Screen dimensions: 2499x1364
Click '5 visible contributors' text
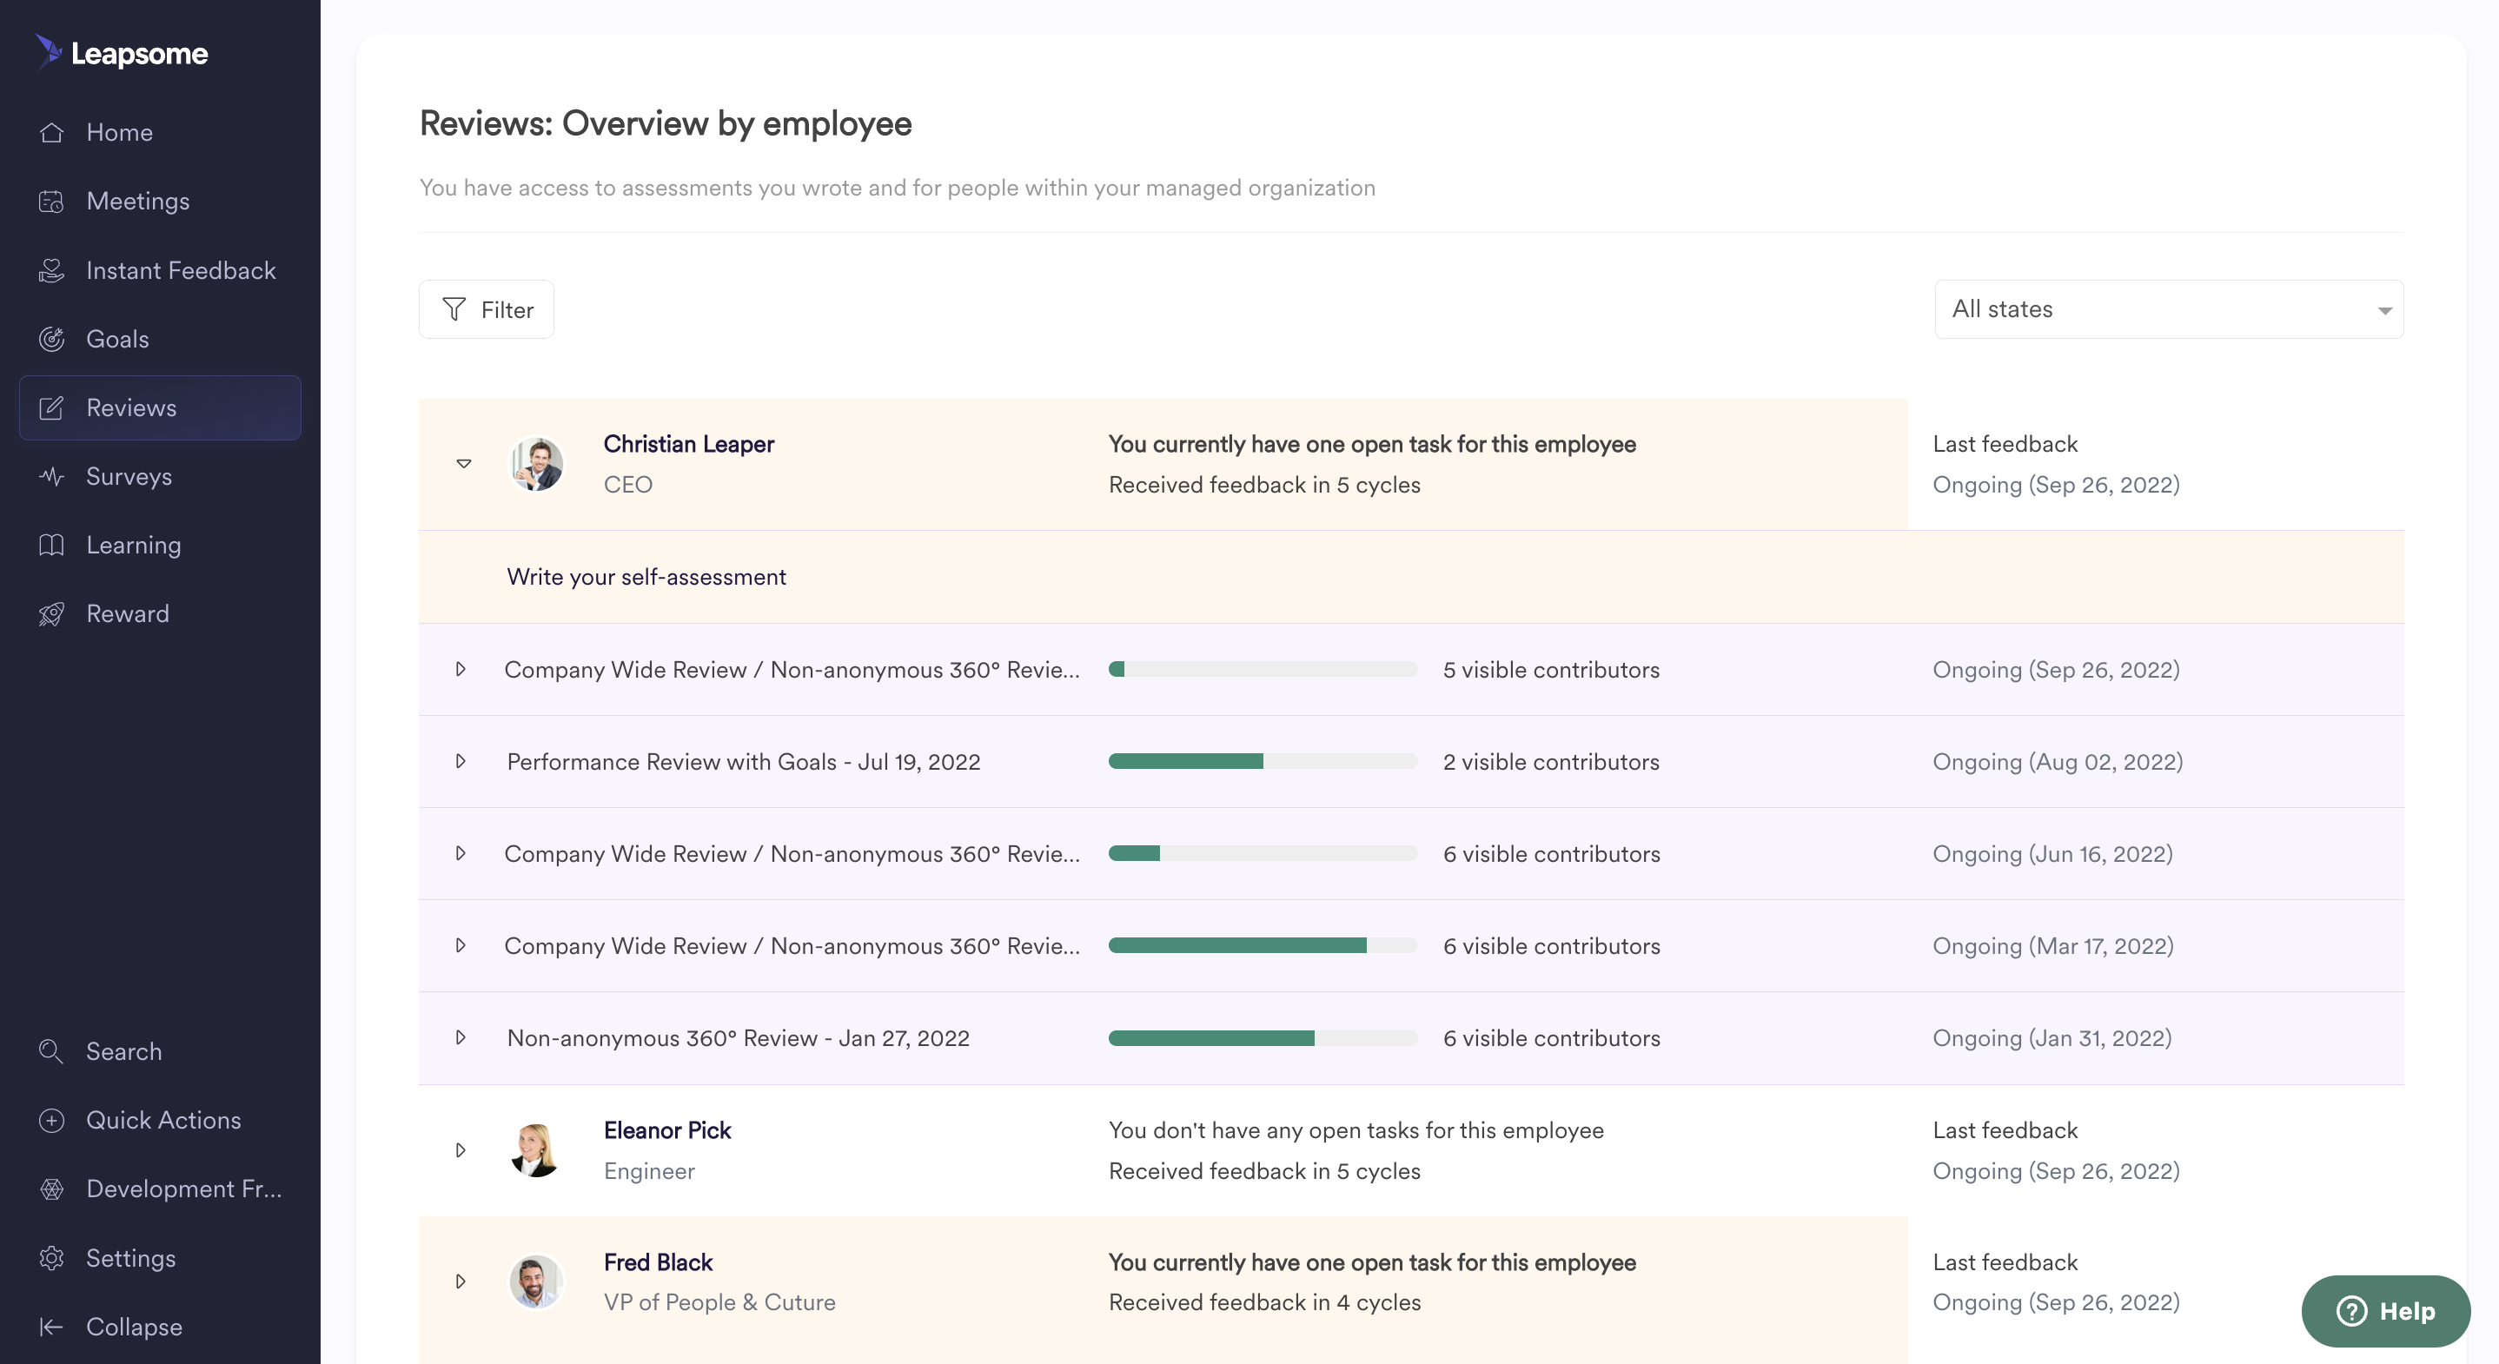point(1551,669)
